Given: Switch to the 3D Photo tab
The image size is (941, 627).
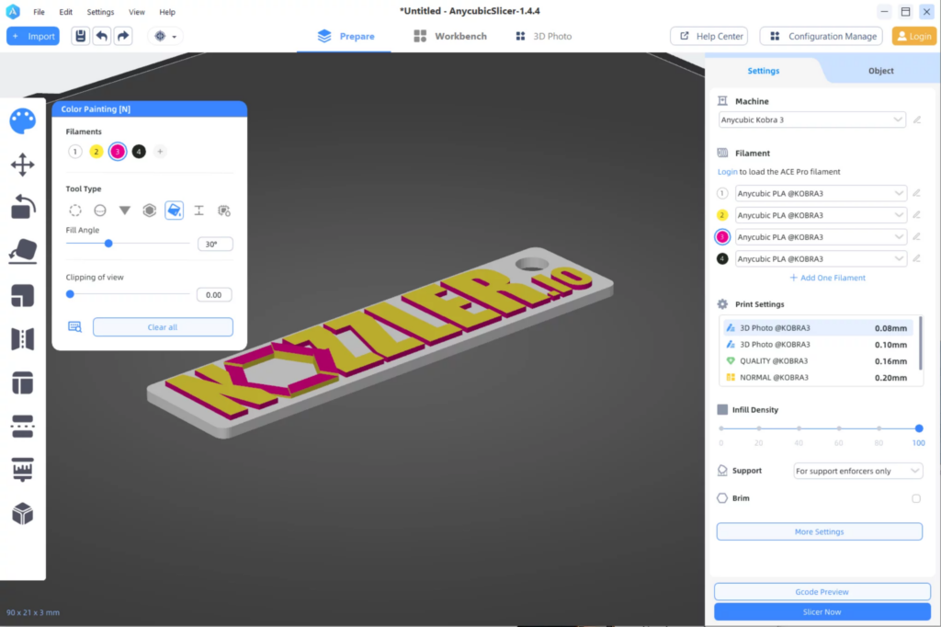Looking at the screenshot, I should [544, 36].
